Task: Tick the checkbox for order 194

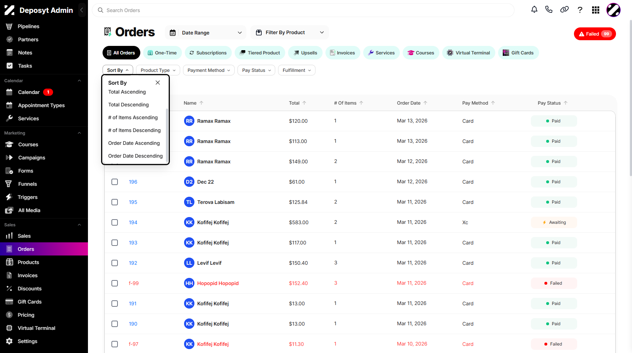Action: point(115,222)
